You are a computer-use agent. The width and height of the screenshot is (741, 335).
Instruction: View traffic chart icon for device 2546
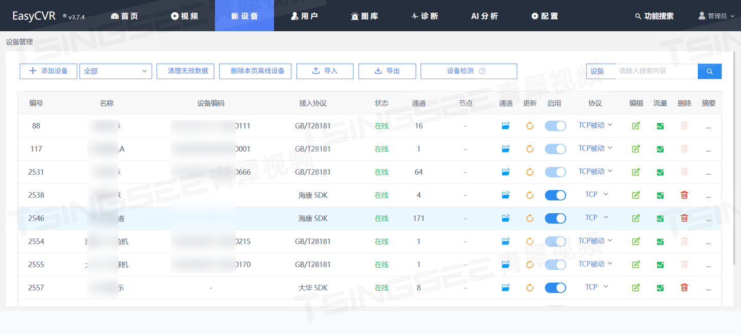pyautogui.click(x=660, y=218)
